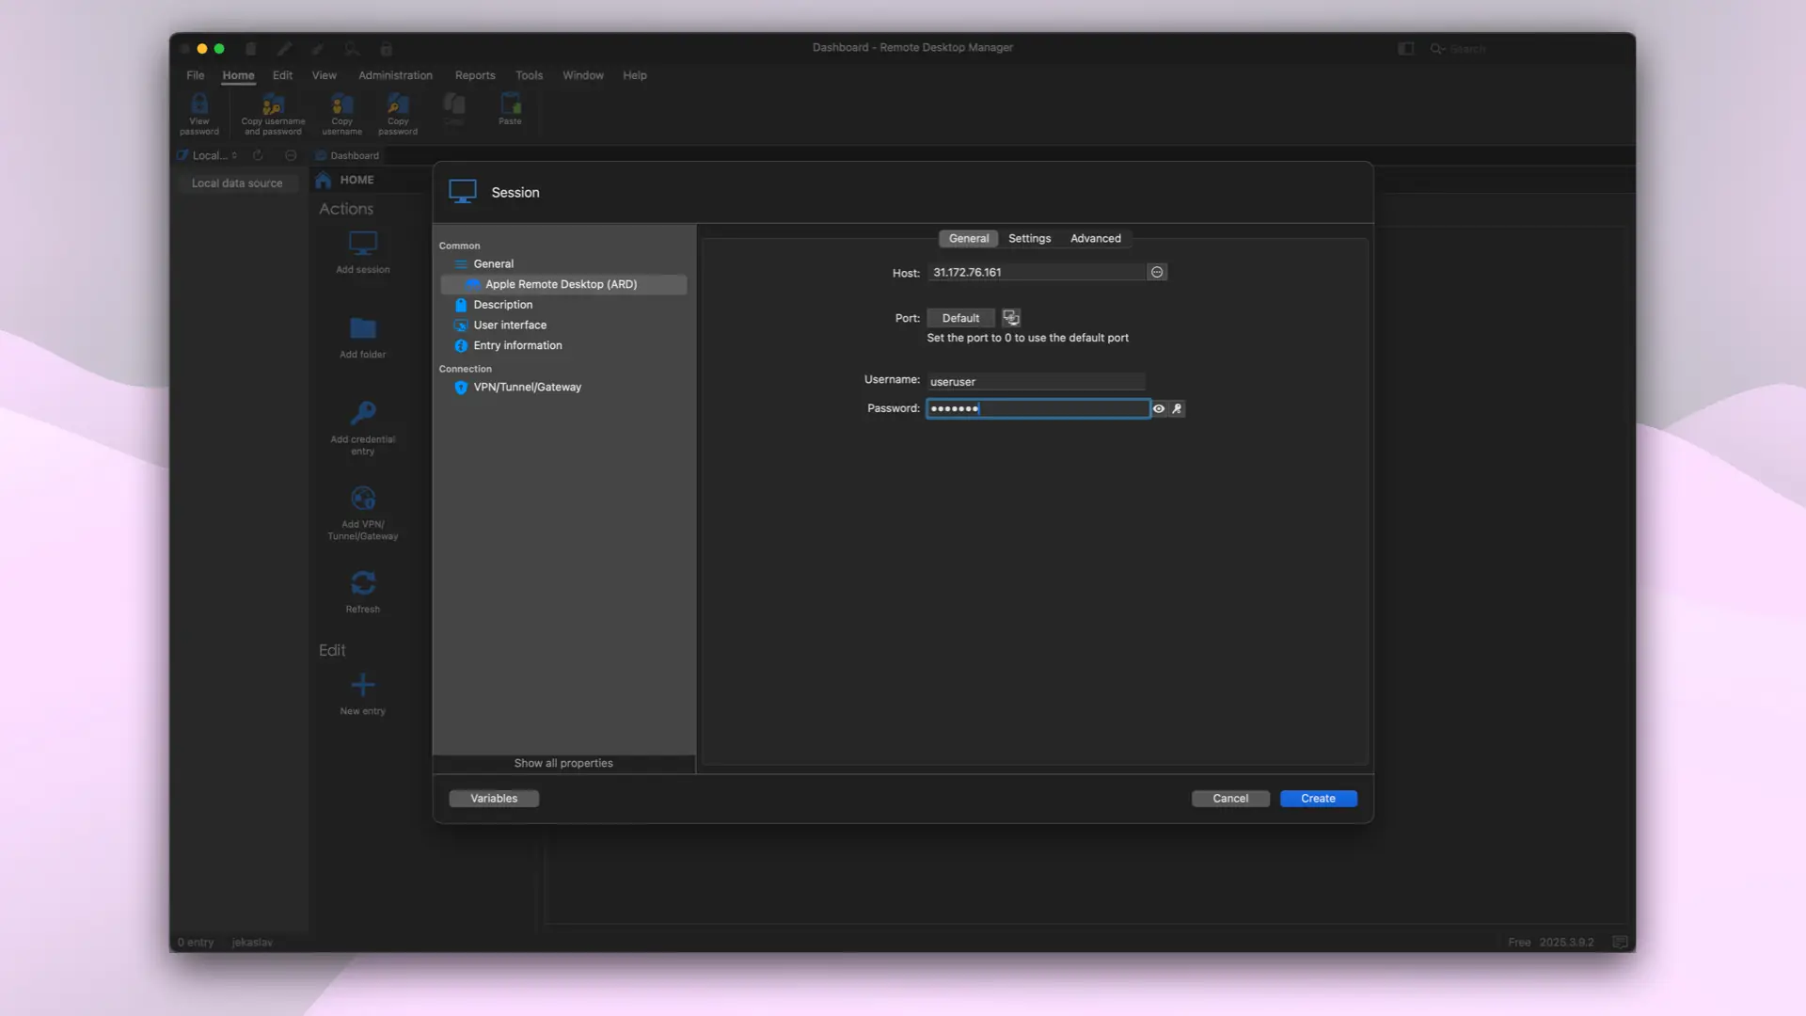
Task: Switch to the Advanced tab
Action: click(1095, 238)
